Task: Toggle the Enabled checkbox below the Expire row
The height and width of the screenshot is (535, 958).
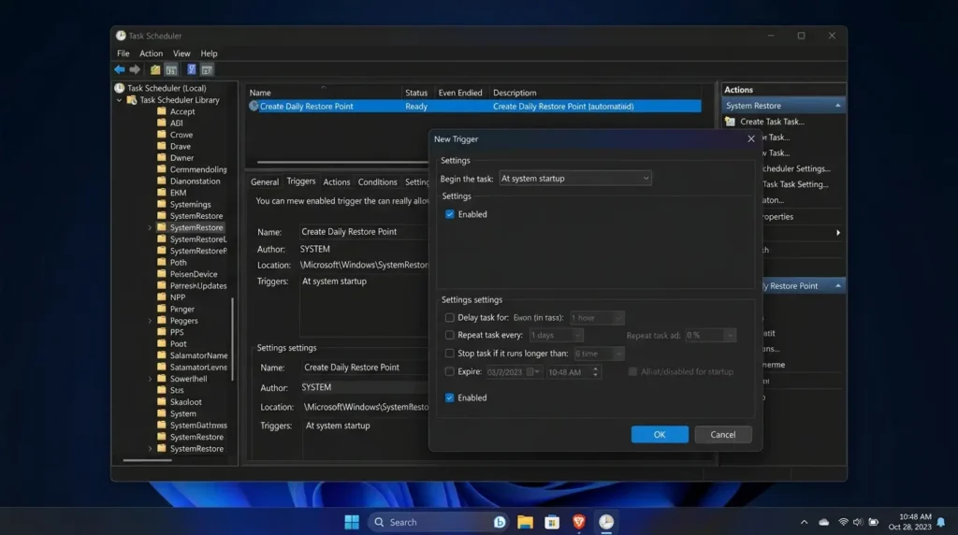Action: (x=450, y=398)
